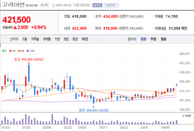Select the 월봉 candle chart
Image resolution: width=194 pixels, height=131 pixels.
coord(163,39)
